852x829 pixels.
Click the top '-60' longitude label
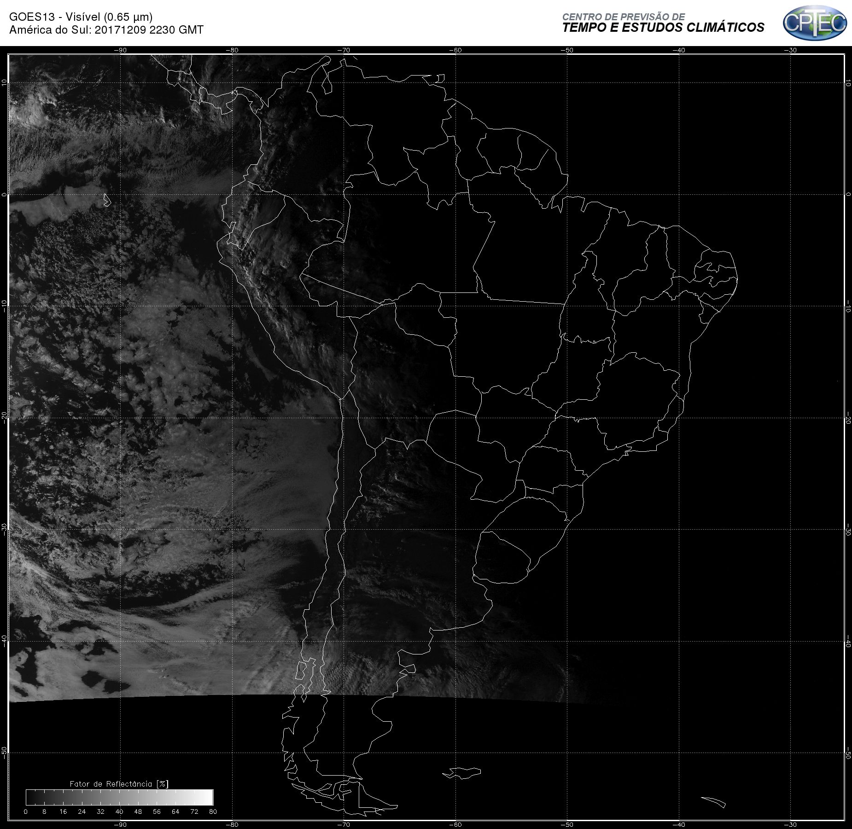click(455, 50)
